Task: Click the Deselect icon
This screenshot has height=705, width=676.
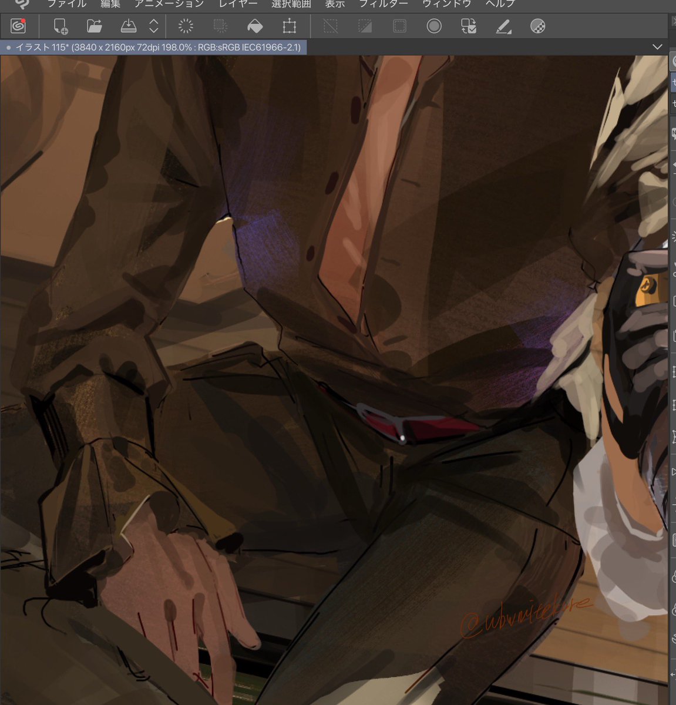Action: 331,26
